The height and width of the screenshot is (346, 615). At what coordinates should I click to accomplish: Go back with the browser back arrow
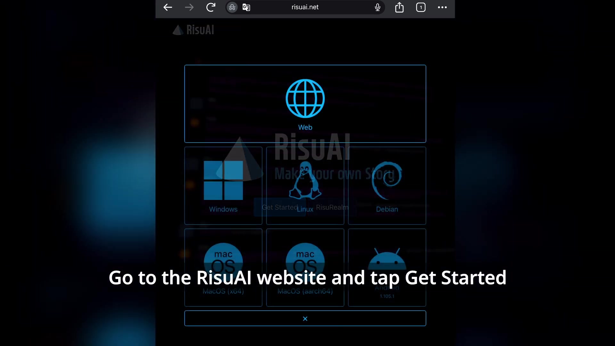[x=168, y=7]
